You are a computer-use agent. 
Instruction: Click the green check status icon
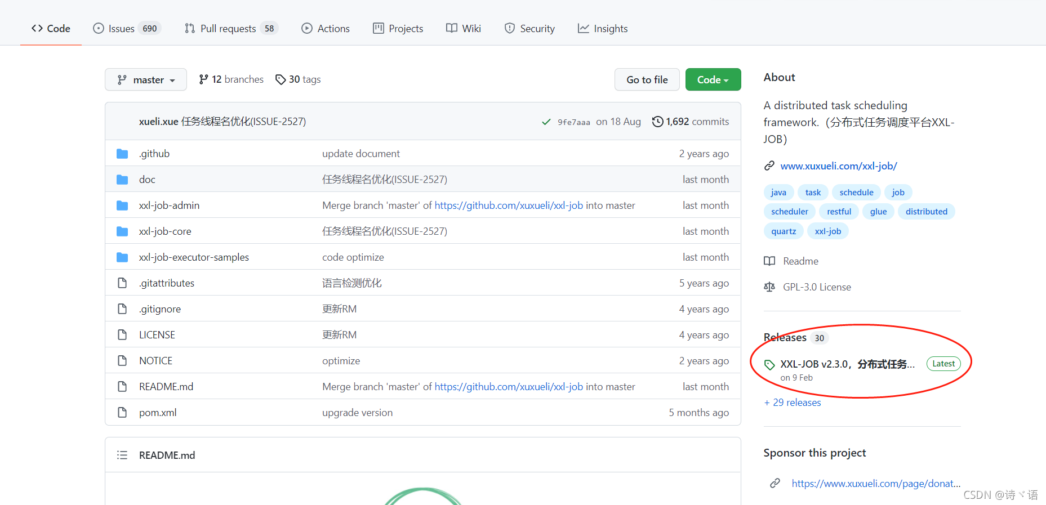[546, 122]
